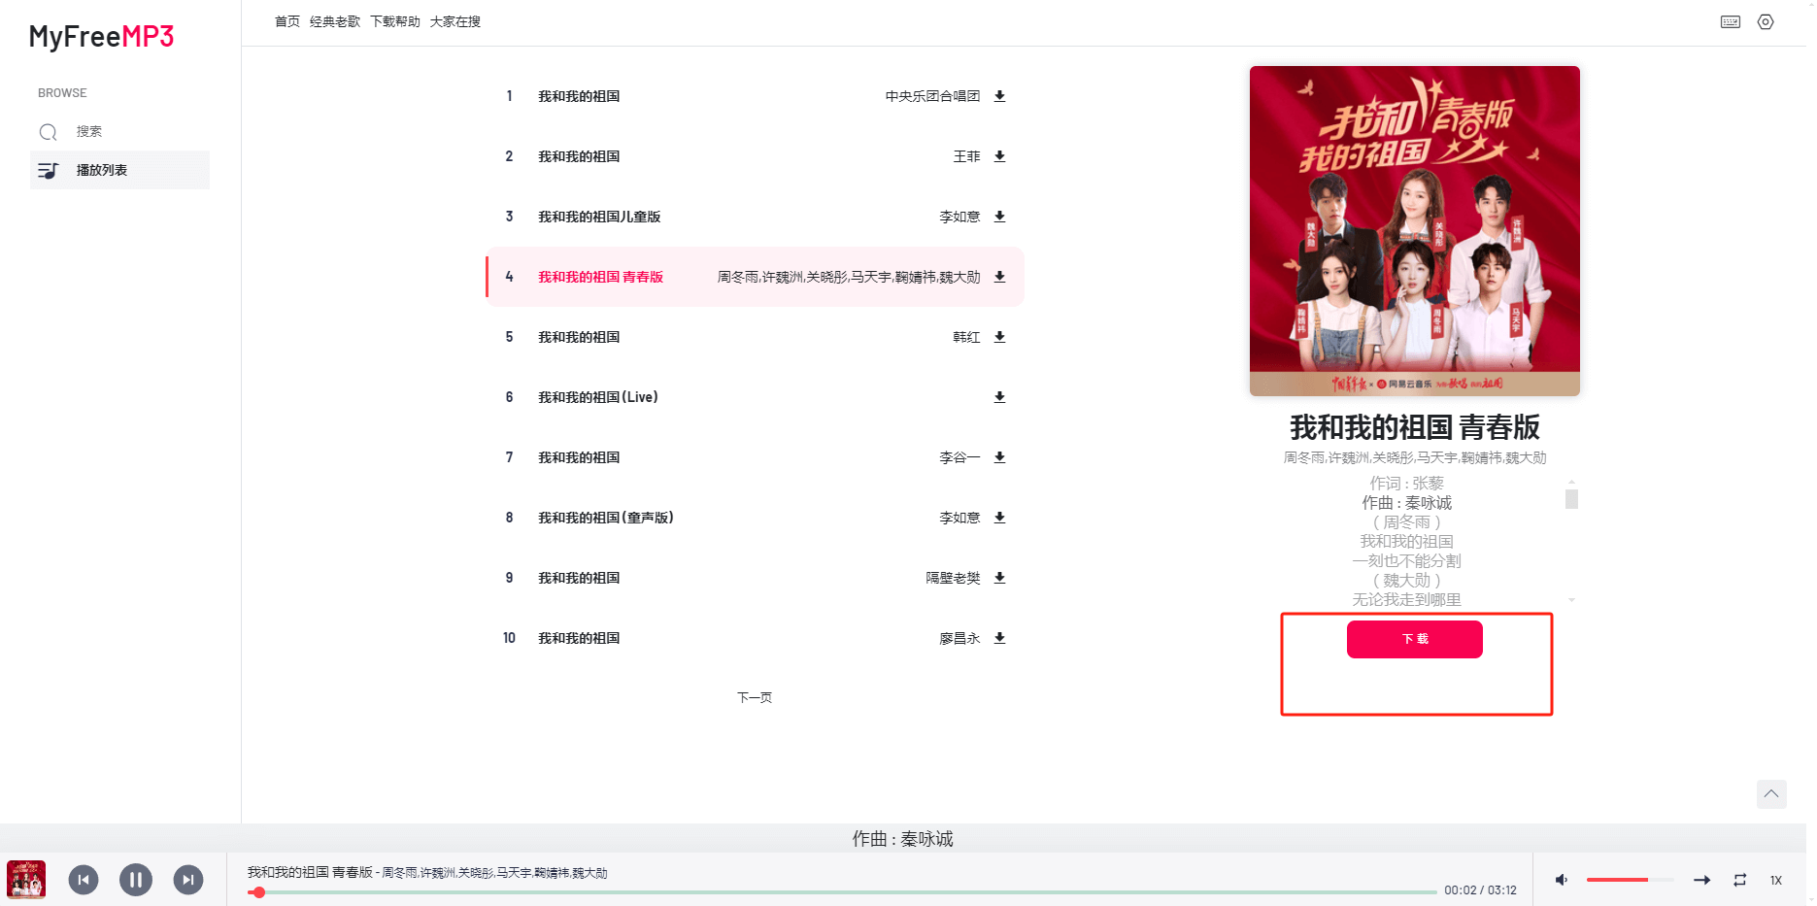1817x906 pixels.
Task: Download song 1 by 中央乐团合唱团
Action: [x=999, y=96]
